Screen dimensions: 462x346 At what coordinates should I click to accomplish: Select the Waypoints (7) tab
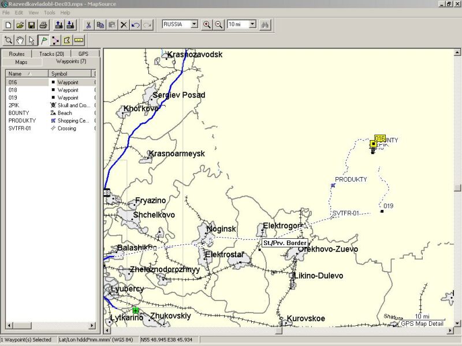(71, 62)
